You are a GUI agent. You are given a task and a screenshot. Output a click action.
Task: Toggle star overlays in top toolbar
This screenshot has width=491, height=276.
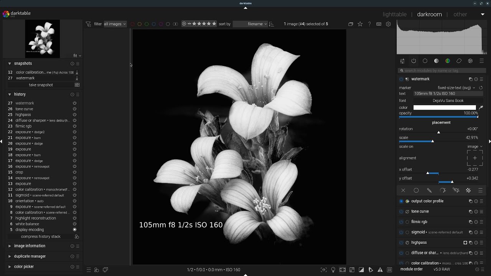point(360,24)
